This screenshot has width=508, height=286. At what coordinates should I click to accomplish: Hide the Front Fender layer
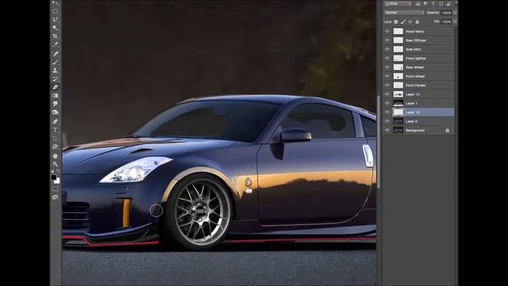(x=387, y=85)
